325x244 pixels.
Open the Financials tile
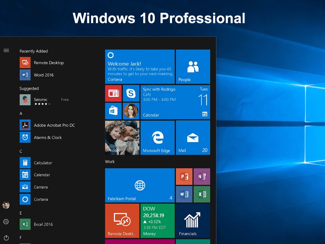(x=193, y=221)
